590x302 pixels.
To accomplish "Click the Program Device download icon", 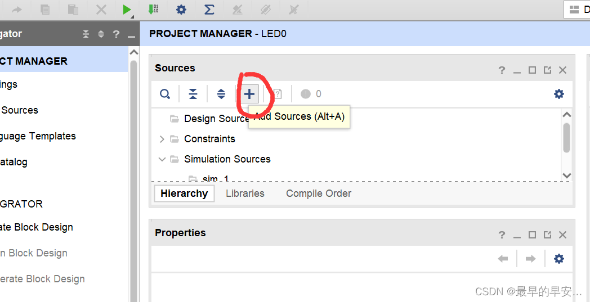I will 153,10.
